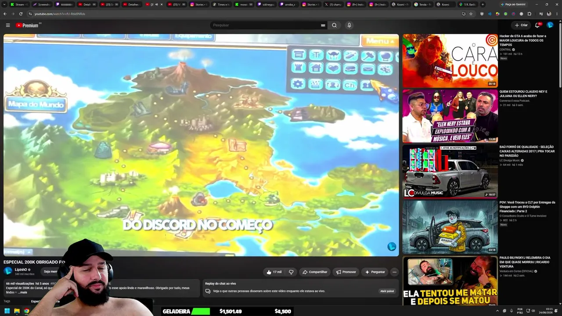Start voice search with microphone
562x316 pixels.
click(349, 25)
